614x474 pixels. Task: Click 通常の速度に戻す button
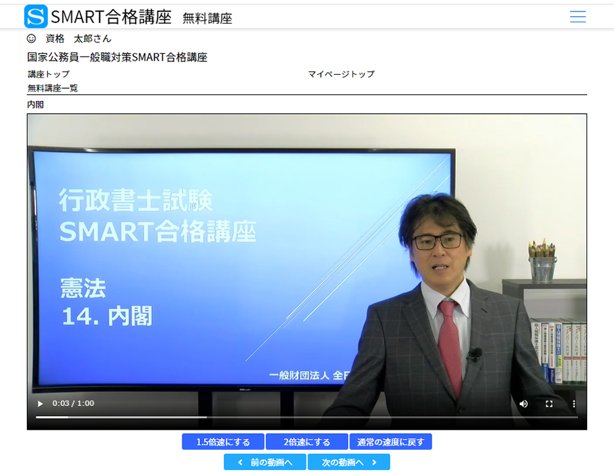(x=390, y=442)
